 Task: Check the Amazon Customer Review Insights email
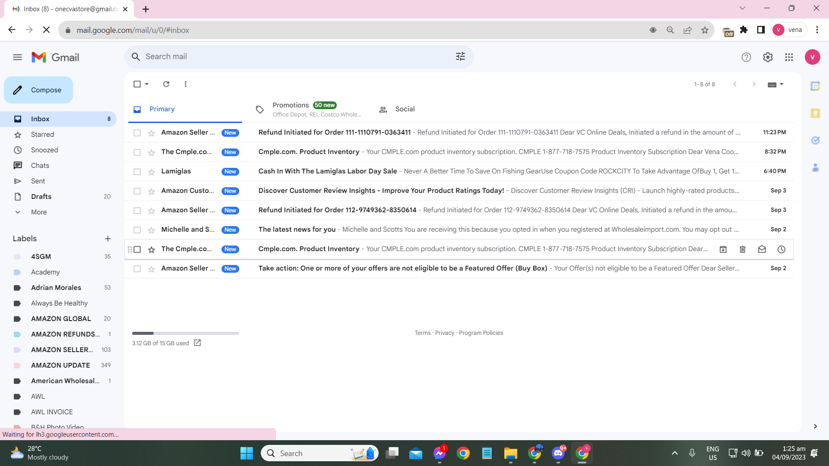[137, 191]
